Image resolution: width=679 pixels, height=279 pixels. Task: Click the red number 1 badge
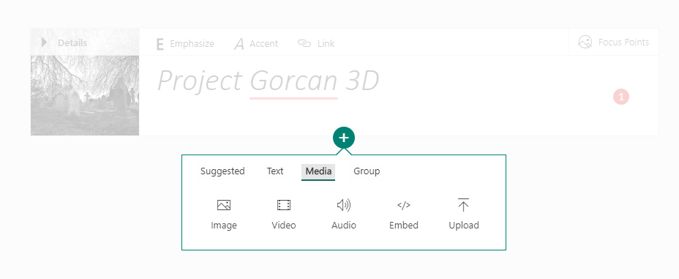click(x=621, y=97)
